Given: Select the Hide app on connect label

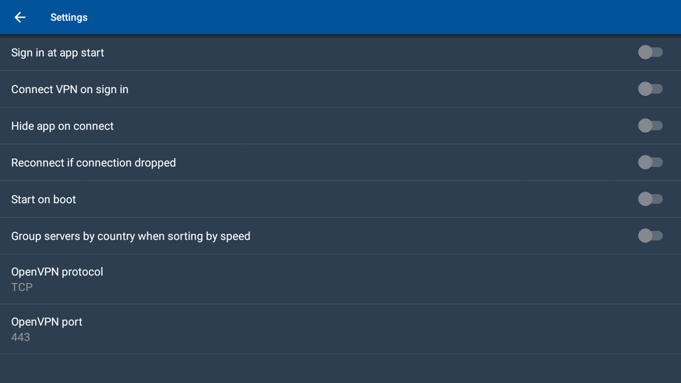Looking at the screenshot, I should pos(62,126).
